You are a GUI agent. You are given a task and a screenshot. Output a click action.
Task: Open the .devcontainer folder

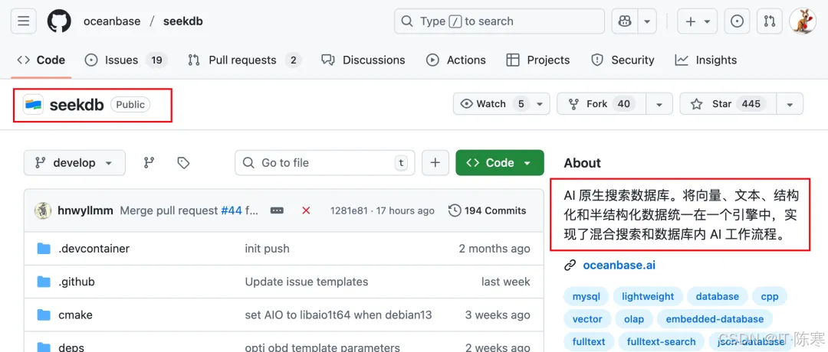coord(94,249)
